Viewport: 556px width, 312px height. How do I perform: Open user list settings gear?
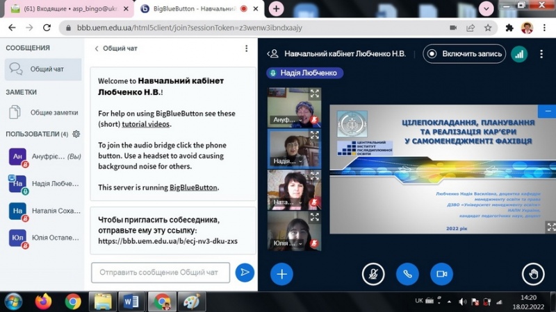coord(76,134)
